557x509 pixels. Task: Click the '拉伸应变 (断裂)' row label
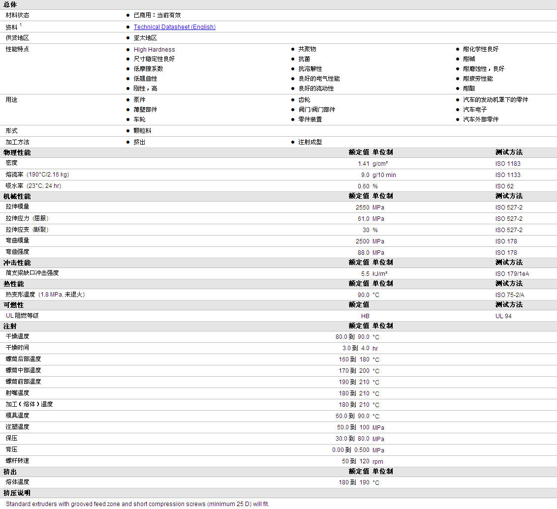27,230
